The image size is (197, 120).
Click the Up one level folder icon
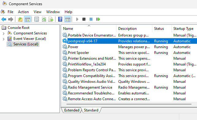pyautogui.click(x=20, y=19)
